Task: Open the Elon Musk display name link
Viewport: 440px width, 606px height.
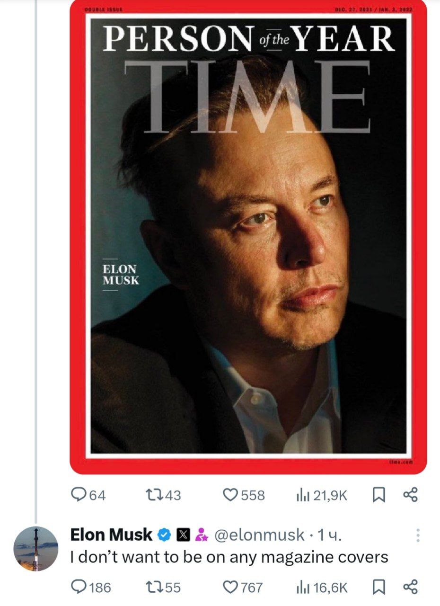Action: (x=111, y=535)
